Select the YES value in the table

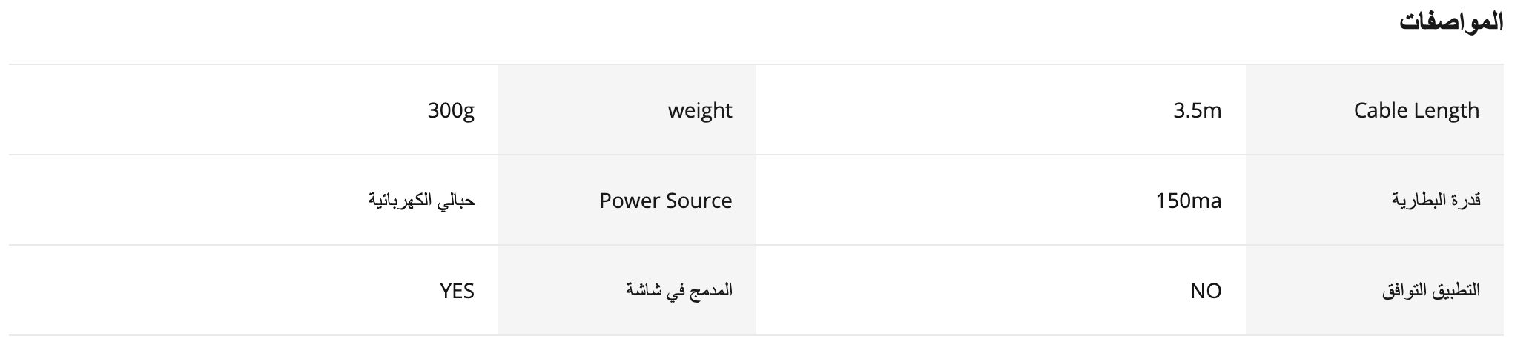point(457,291)
